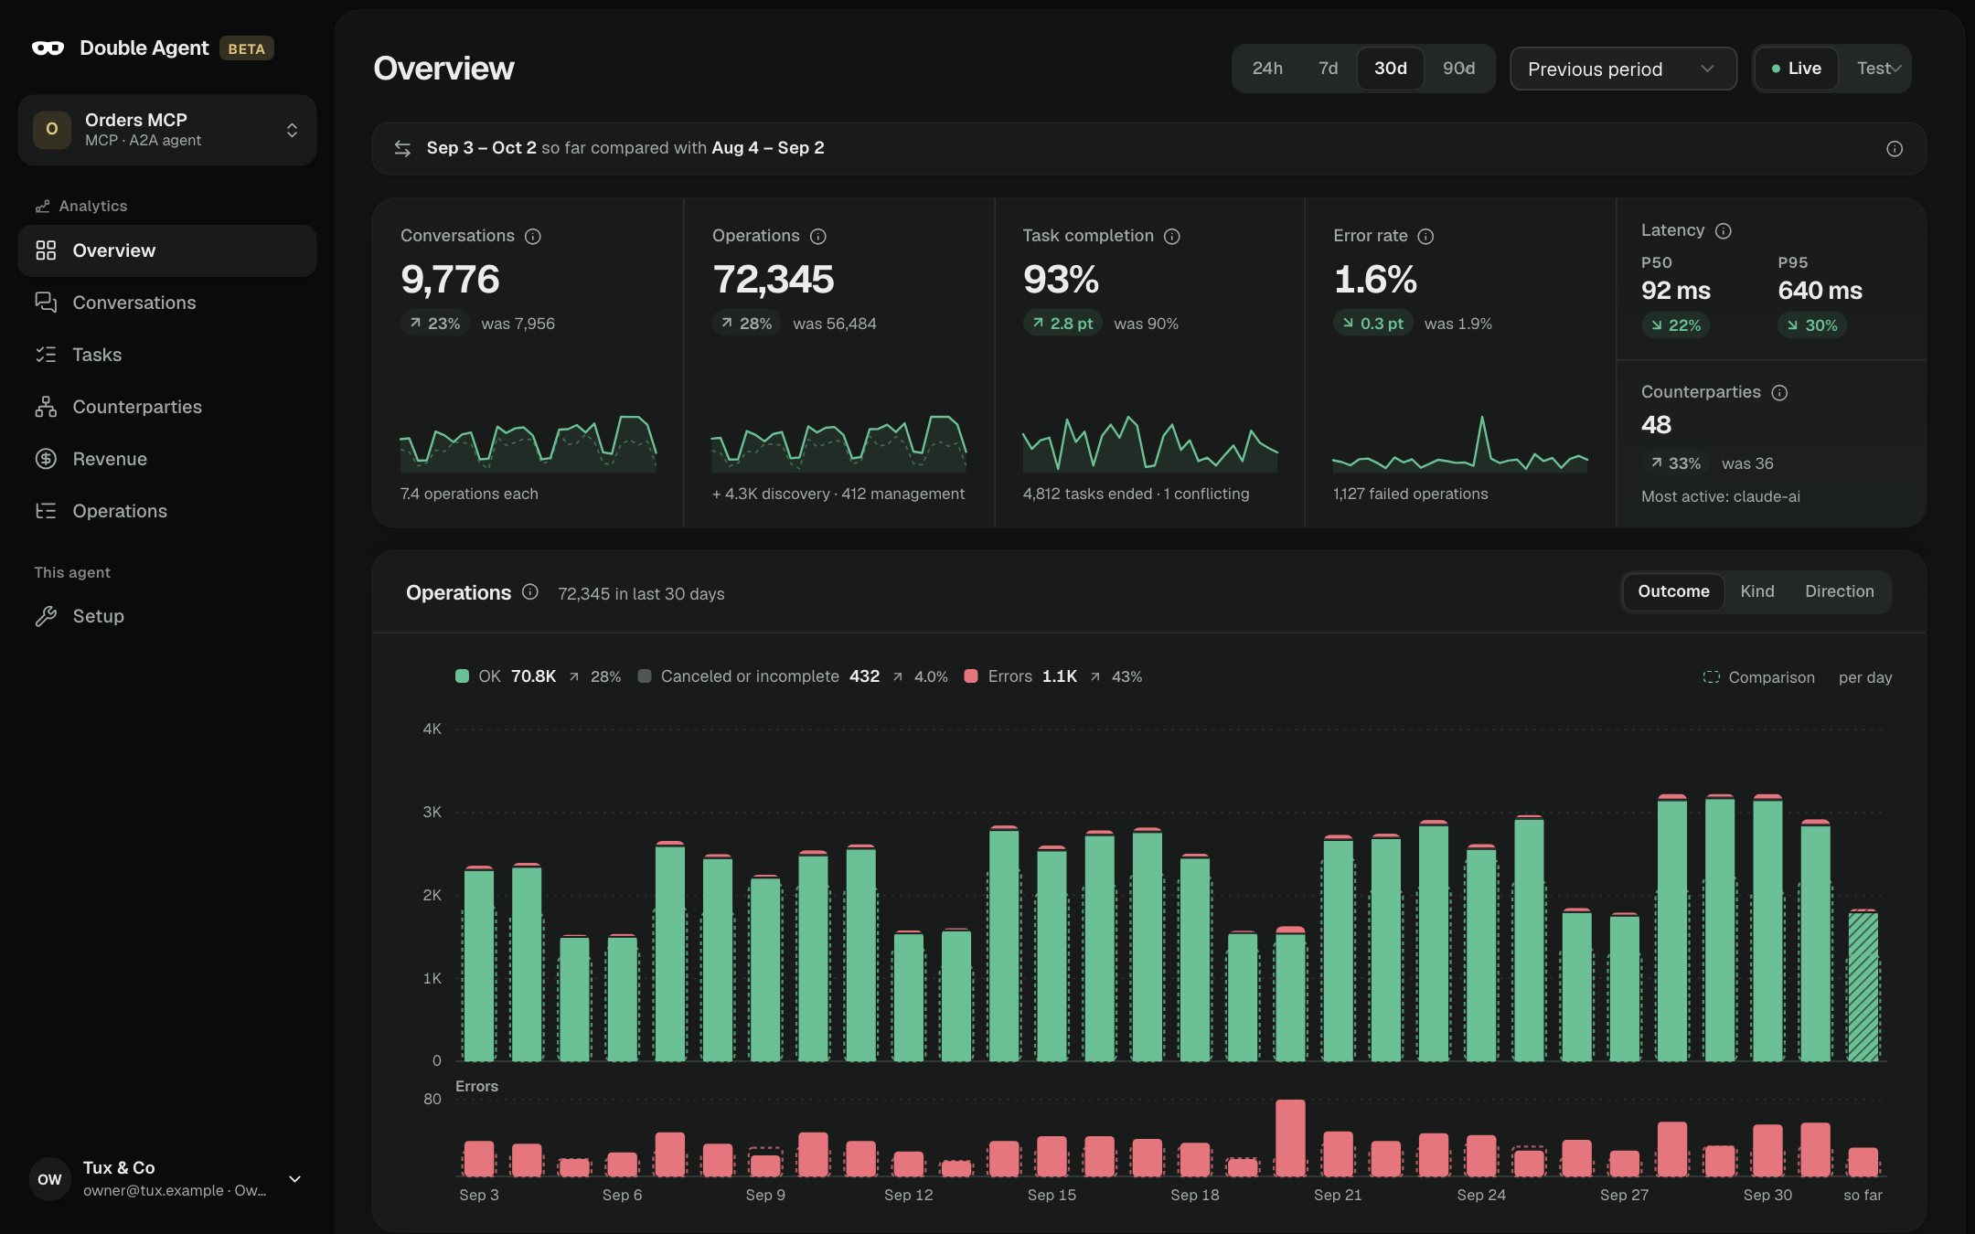Image resolution: width=1975 pixels, height=1234 pixels.
Task: Click the info icon beside Operations chart title
Action: click(530, 592)
